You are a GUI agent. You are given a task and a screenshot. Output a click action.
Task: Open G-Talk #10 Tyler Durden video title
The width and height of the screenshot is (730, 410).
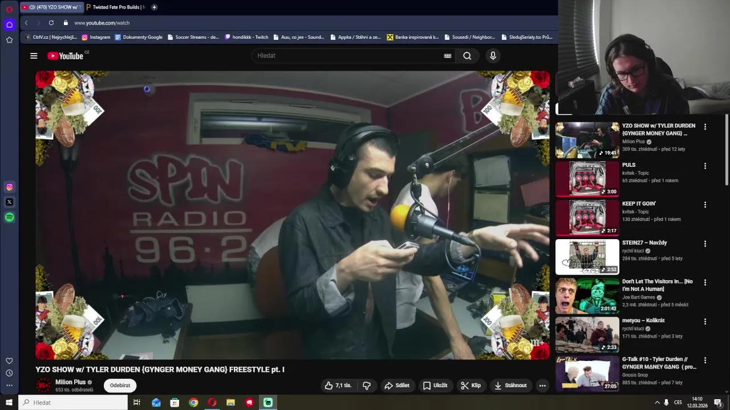pos(659,363)
